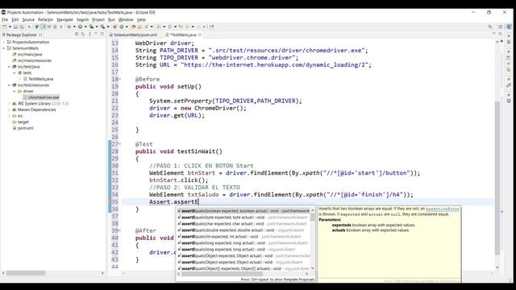Image resolution: width=516 pixels, height=290 pixels.
Task: Click the green Run toolbar icon
Action: pos(80,27)
